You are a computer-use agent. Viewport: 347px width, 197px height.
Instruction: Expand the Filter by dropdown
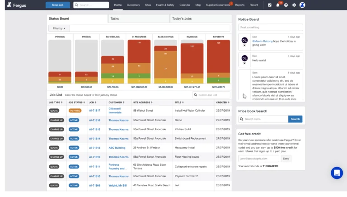click(x=59, y=28)
